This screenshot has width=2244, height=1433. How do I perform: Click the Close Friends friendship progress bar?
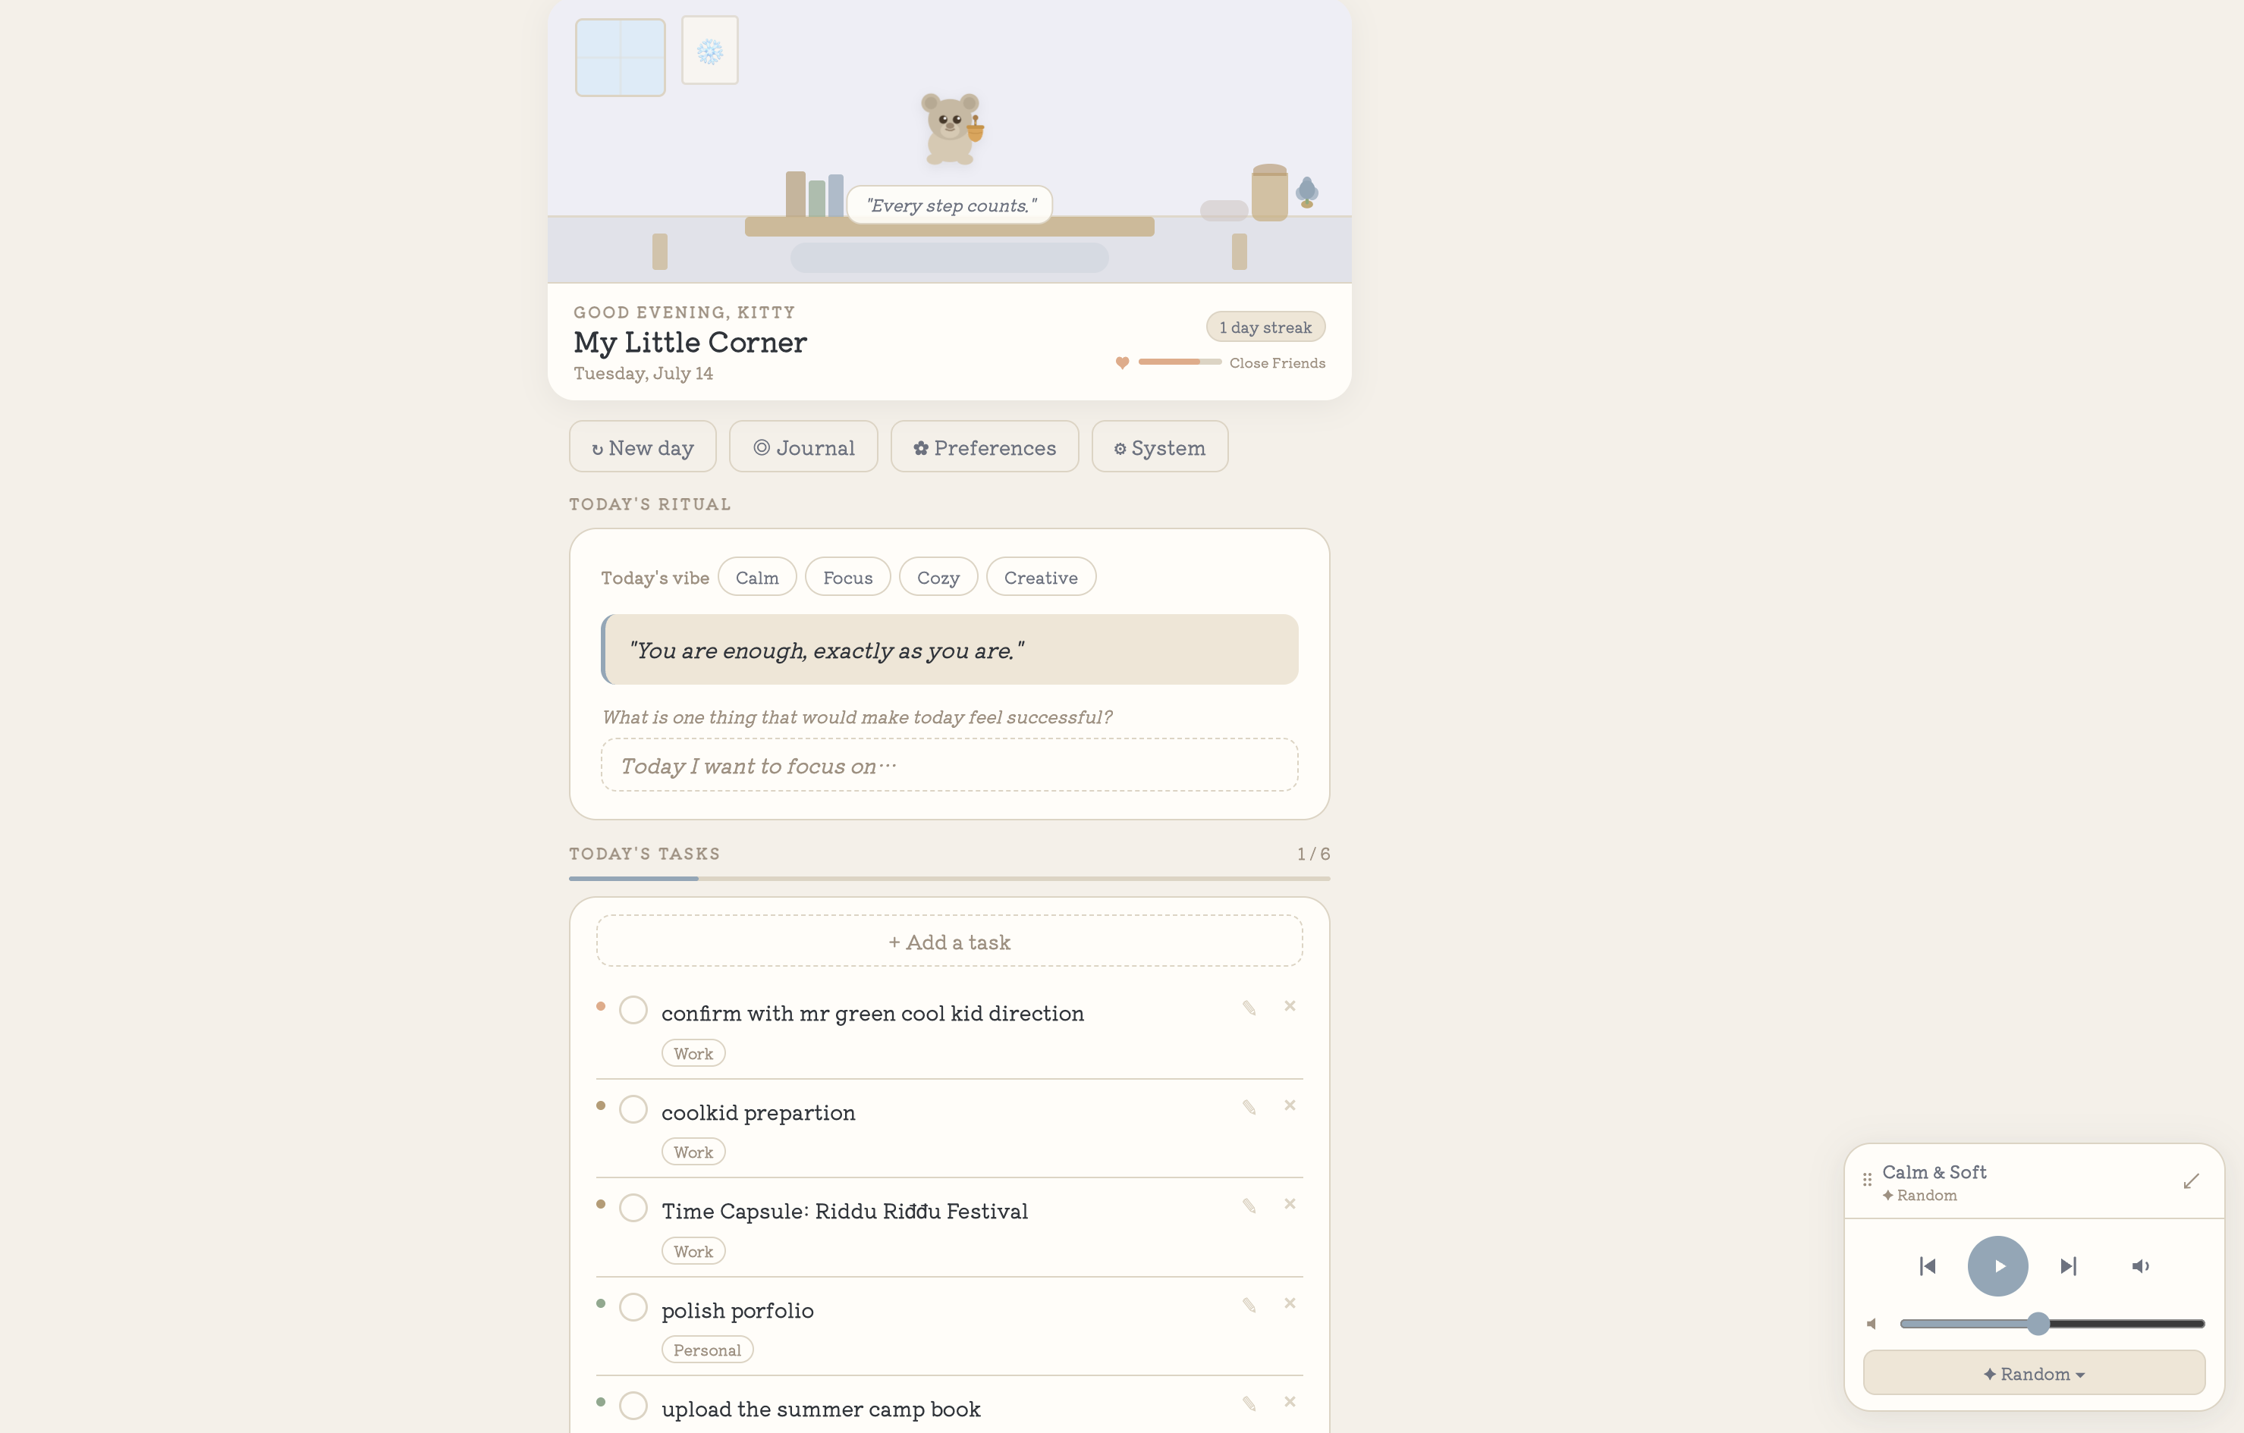coord(1179,361)
